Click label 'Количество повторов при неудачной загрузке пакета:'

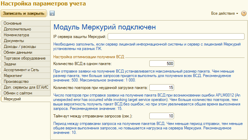pyautogui.click(x=100, y=88)
